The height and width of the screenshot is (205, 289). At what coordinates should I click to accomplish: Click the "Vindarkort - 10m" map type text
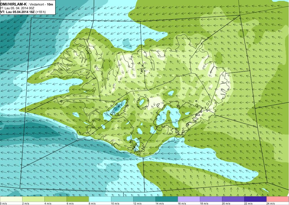tap(41, 4)
